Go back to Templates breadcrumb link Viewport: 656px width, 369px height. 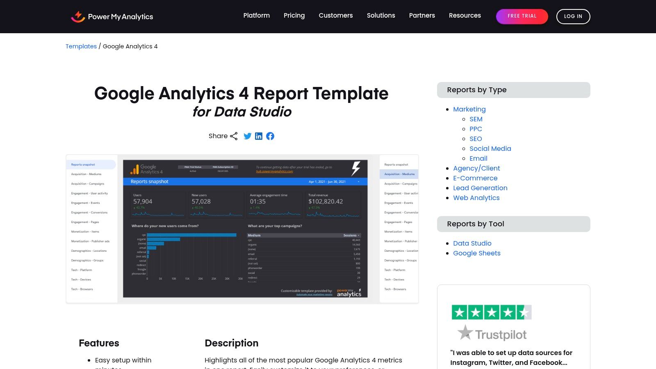tap(81, 46)
